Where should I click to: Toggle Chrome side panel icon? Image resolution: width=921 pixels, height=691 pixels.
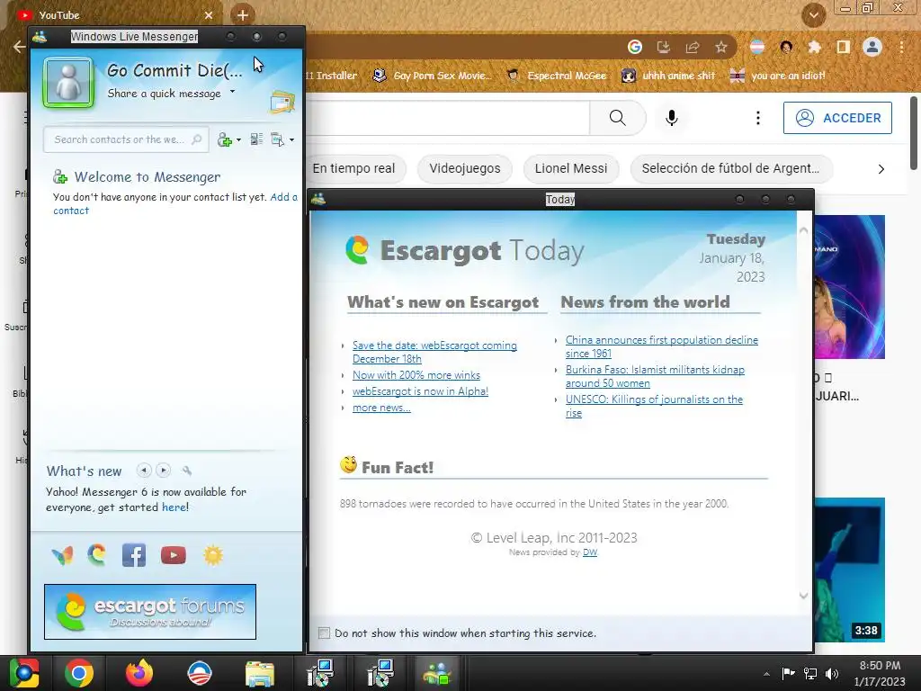[844, 47]
